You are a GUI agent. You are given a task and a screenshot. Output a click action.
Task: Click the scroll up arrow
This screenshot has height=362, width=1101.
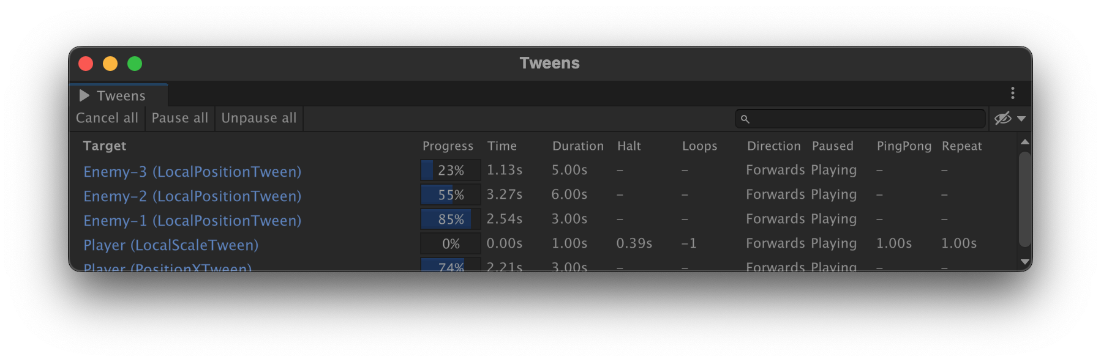point(1024,142)
